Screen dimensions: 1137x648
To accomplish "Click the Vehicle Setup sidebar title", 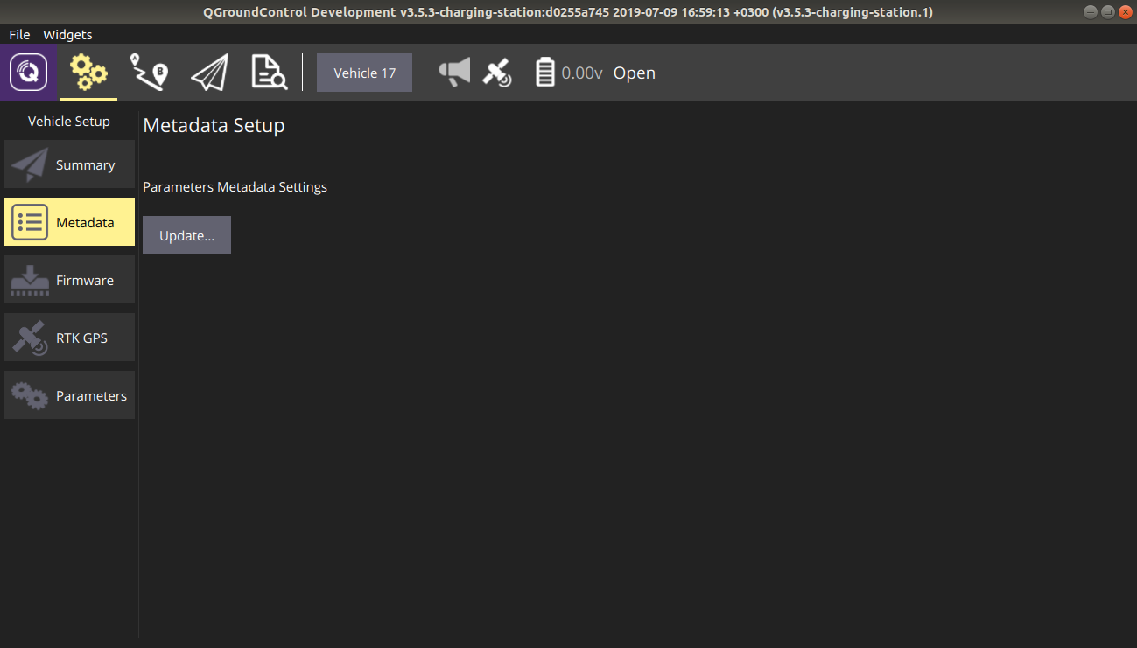I will (x=69, y=122).
